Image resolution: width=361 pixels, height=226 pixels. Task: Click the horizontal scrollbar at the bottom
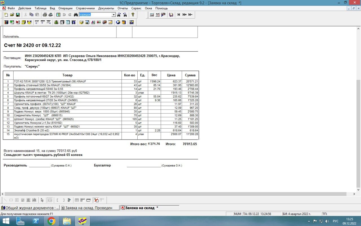pyautogui.click(x=175, y=194)
